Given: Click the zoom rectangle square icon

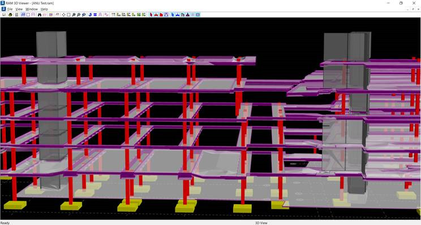Looking at the screenshot, I should [68, 15].
